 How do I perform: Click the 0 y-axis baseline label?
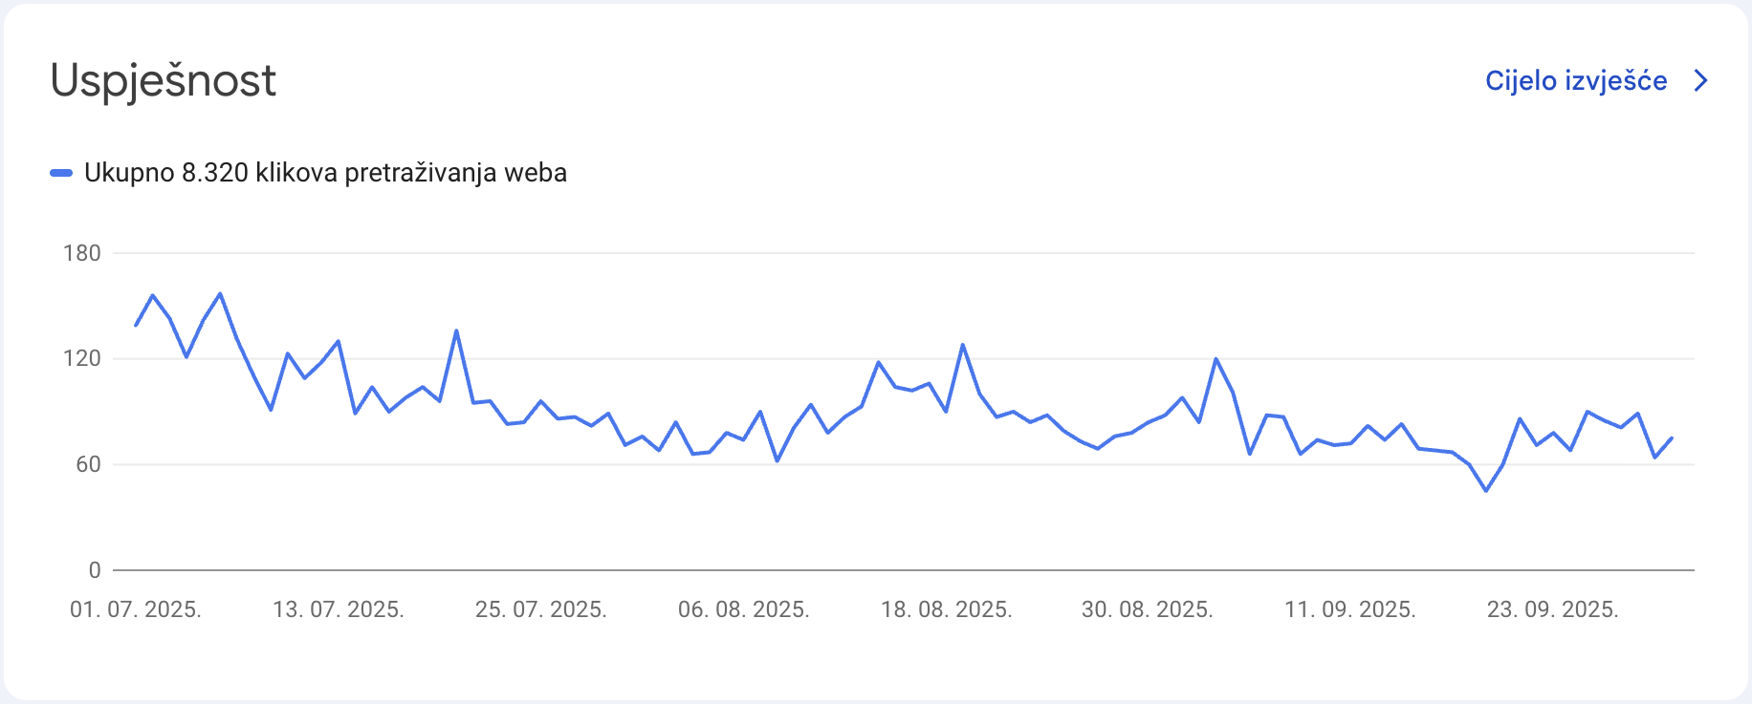pyautogui.click(x=95, y=570)
